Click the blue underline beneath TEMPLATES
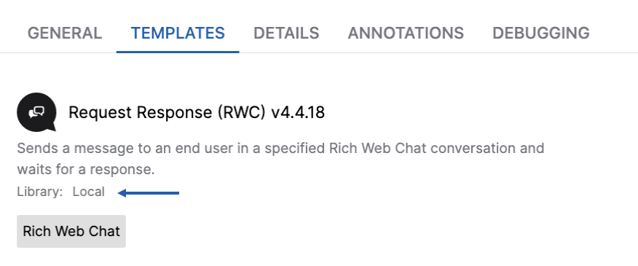The width and height of the screenshot is (638, 266). [178, 52]
